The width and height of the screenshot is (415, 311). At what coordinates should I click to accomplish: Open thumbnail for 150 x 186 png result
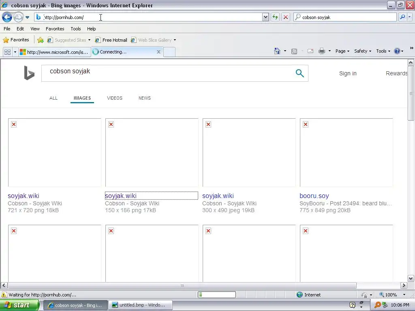click(x=152, y=153)
